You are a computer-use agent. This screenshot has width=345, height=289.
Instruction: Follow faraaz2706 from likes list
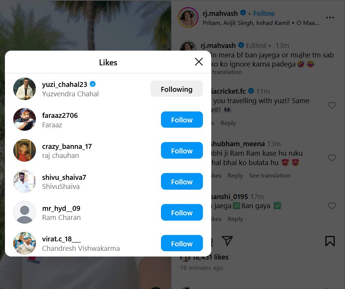coord(182,120)
